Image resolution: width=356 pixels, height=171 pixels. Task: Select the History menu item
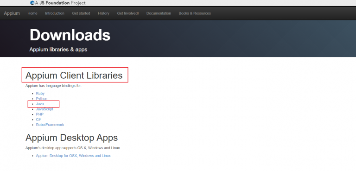tap(103, 13)
